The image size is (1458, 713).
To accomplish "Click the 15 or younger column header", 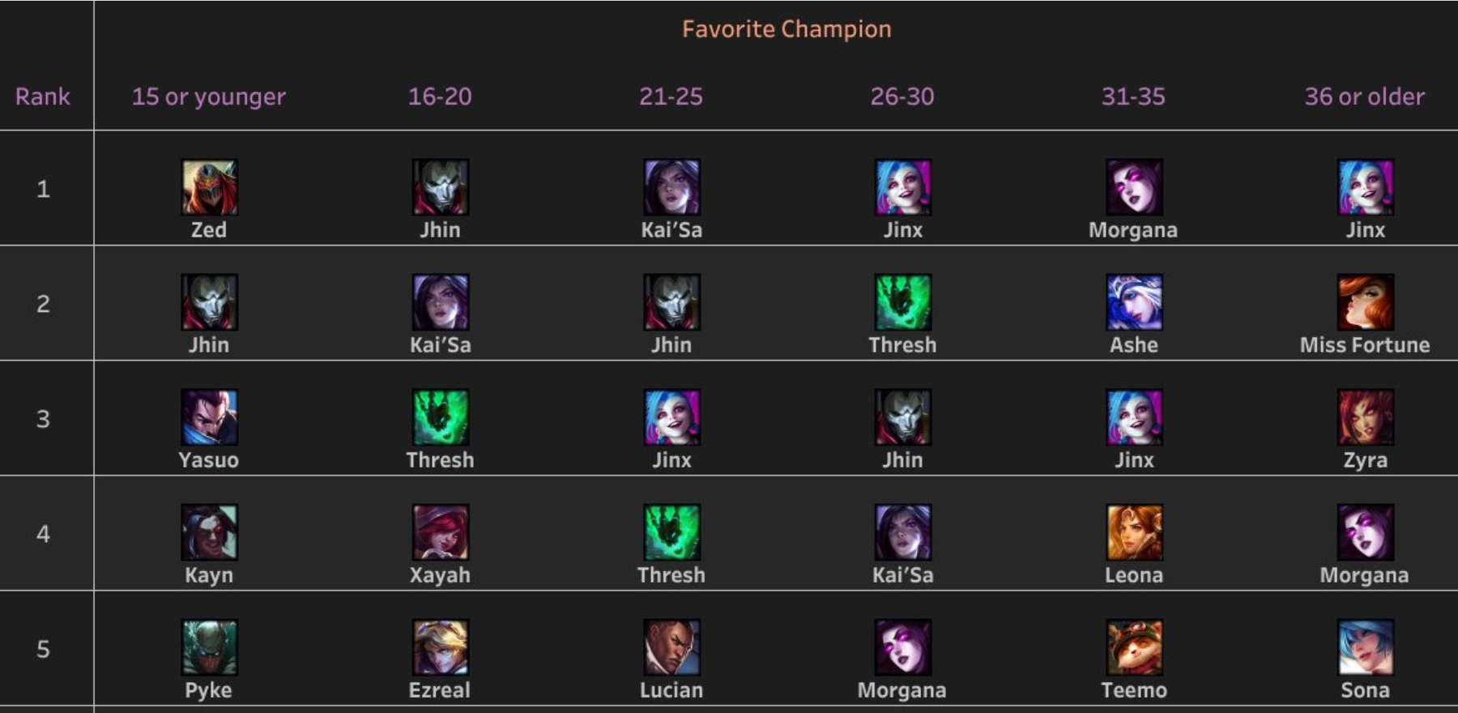I will pyautogui.click(x=209, y=96).
